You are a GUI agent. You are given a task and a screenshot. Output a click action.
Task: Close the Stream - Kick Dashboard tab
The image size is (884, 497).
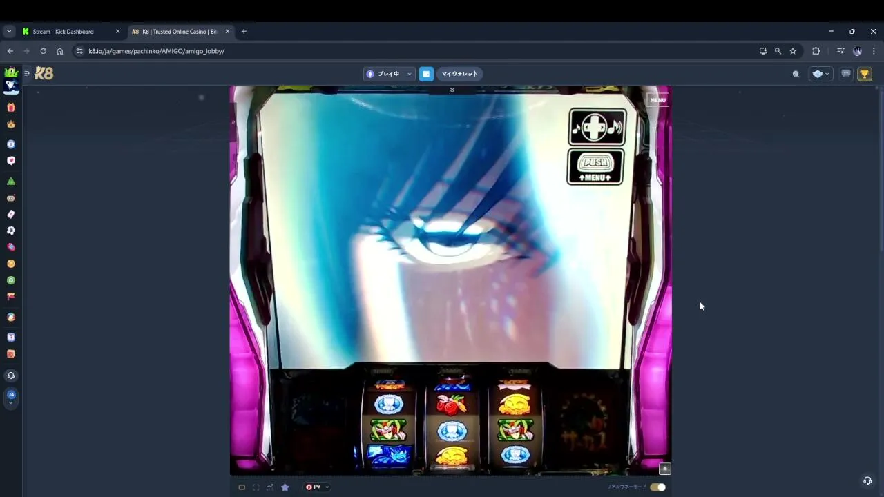click(x=117, y=32)
